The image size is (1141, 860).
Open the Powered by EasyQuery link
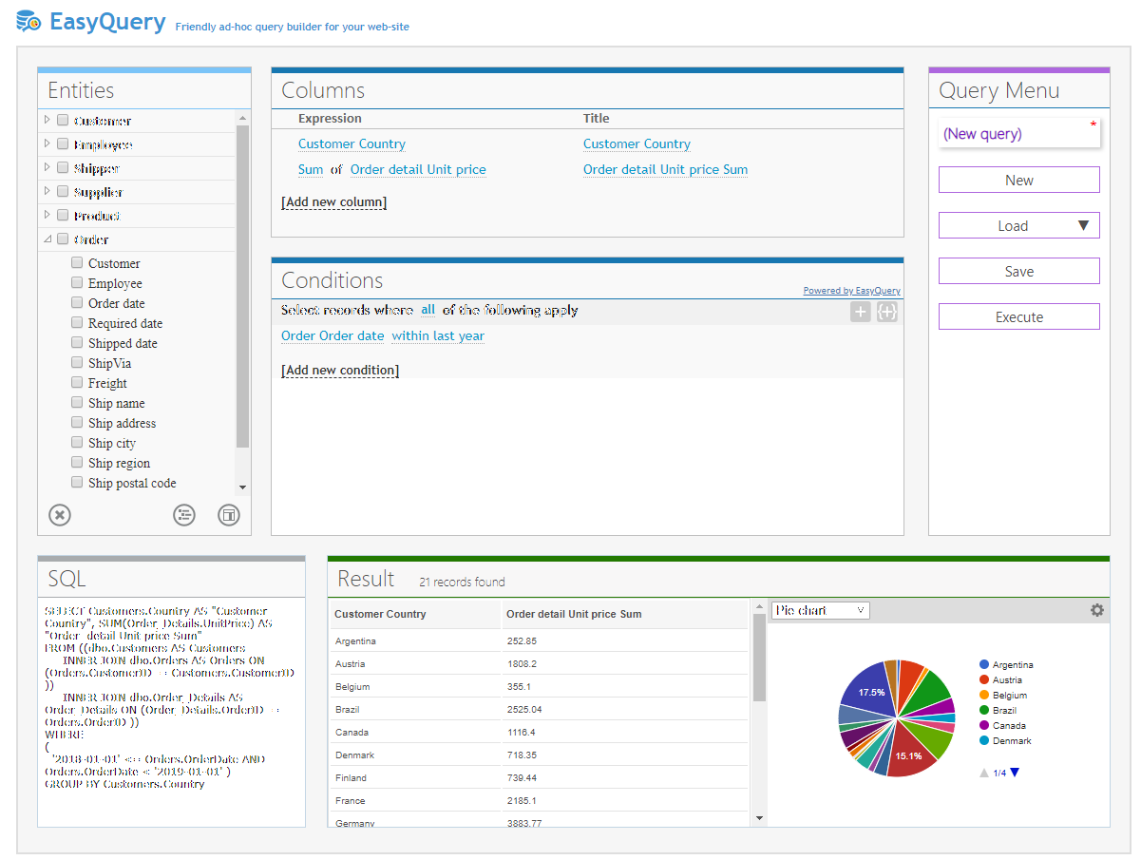[852, 291]
